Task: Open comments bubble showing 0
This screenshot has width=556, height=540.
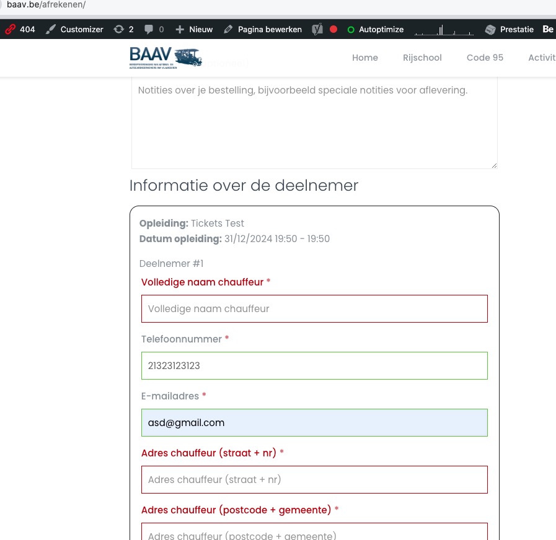Action: (154, 29)
